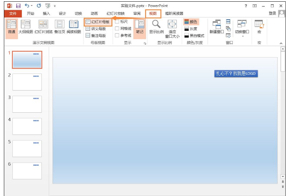
Task: Toggle the Notes (笔记) pane button
Action: pyautogui.click(x=139, y=26)
